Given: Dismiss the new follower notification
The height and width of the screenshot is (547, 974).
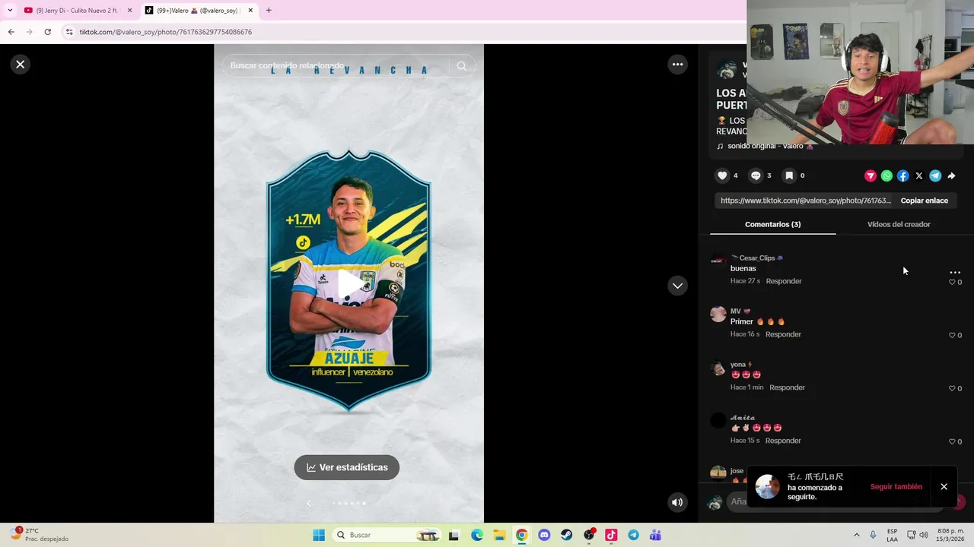Looking at the screenshot, I should (944, 486).
